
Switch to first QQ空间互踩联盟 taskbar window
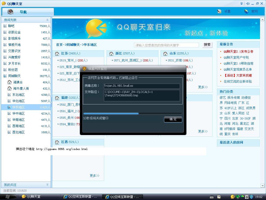(81, 197)
